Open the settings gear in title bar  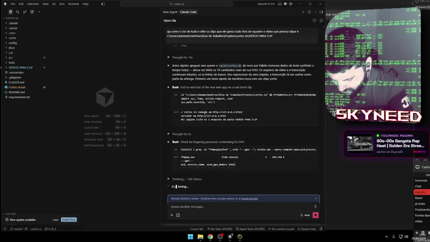290,4
